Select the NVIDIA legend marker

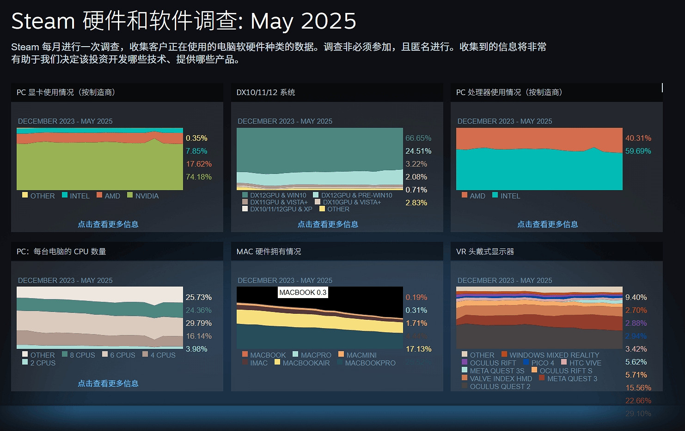(x=129, y=195)
